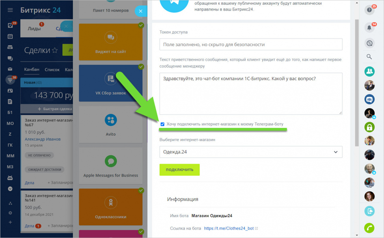Open the t.me/Clothes24_bot link
The width and height of the screenshot is (384, 238).
click(x=229, y=228)
